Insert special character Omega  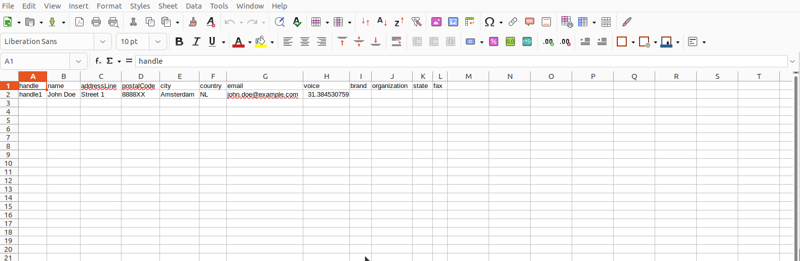[x=490, y=22]
